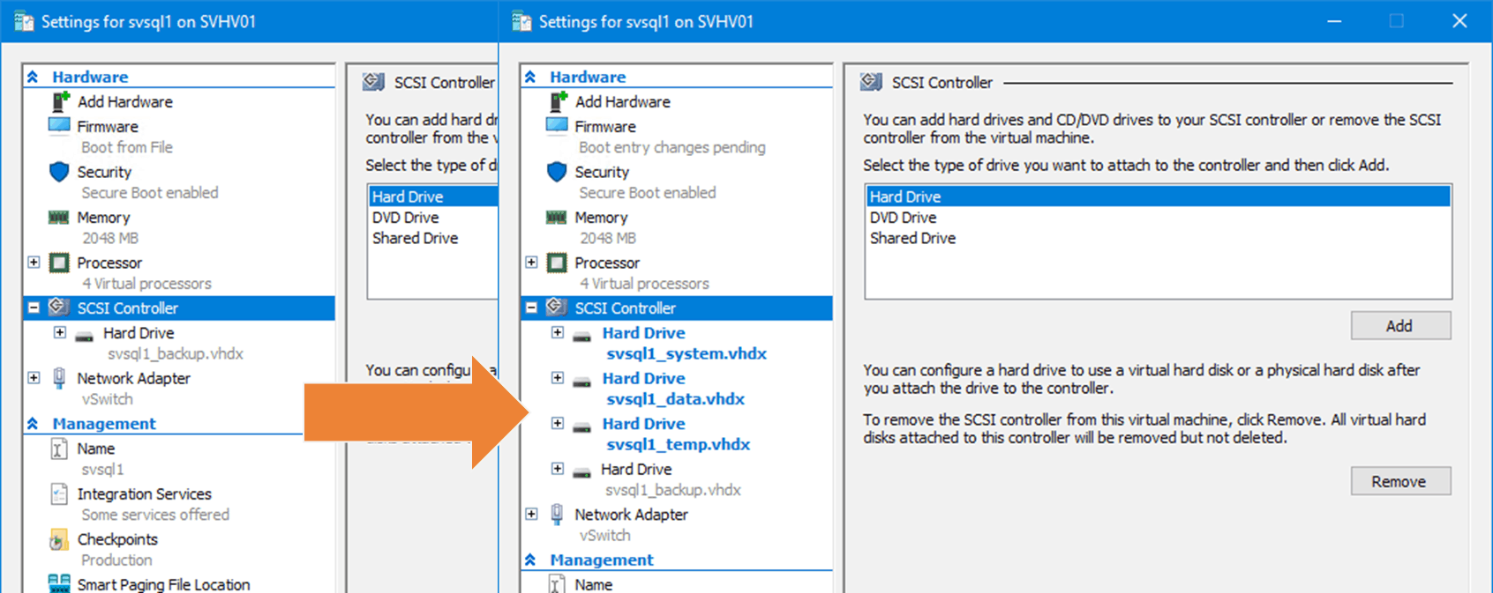The image size is (1493, 593).
Task: Click the drive icon for svsql1_temp.vhdx
Action: (582, 426)
